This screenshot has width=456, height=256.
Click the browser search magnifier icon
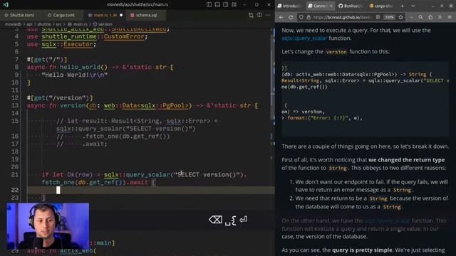tap(420, 17)
